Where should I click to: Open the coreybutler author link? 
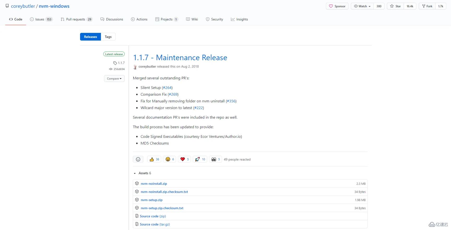[147, 67]
